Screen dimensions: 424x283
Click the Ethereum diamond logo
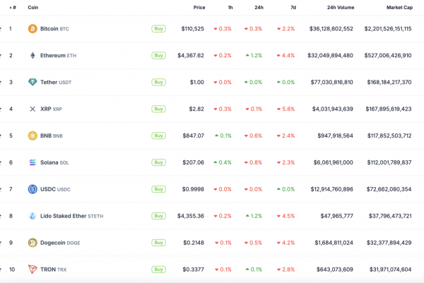click(x=33, y=55)
